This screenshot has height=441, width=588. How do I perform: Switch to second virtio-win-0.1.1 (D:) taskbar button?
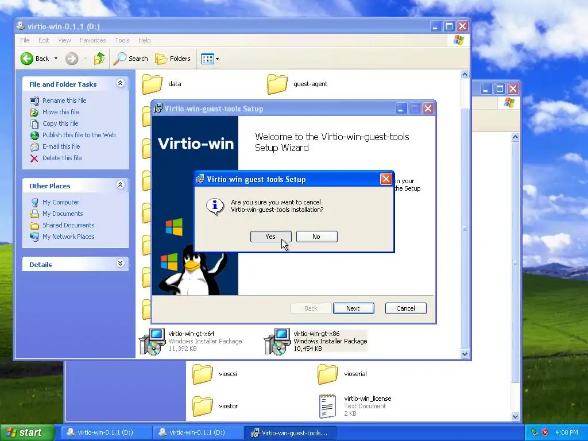tap(198, 432)
